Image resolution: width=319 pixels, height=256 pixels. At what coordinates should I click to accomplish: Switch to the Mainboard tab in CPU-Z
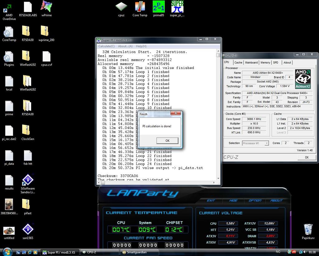coord(251,62)
